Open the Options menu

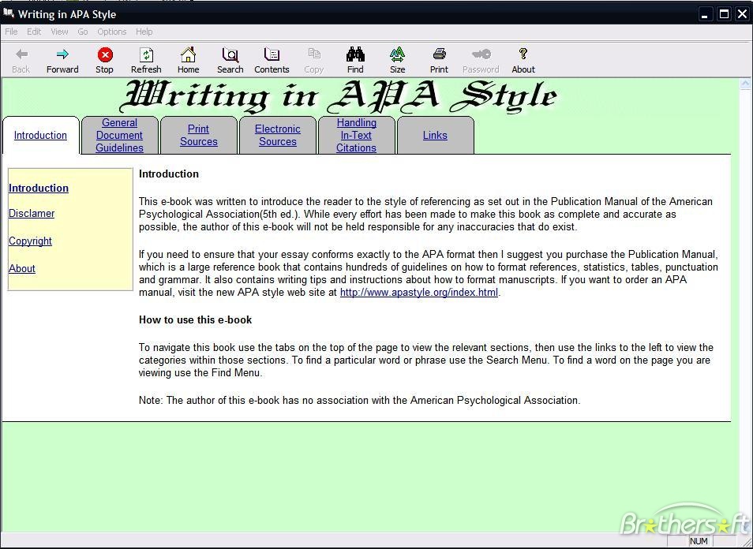(x=111, y=32)
